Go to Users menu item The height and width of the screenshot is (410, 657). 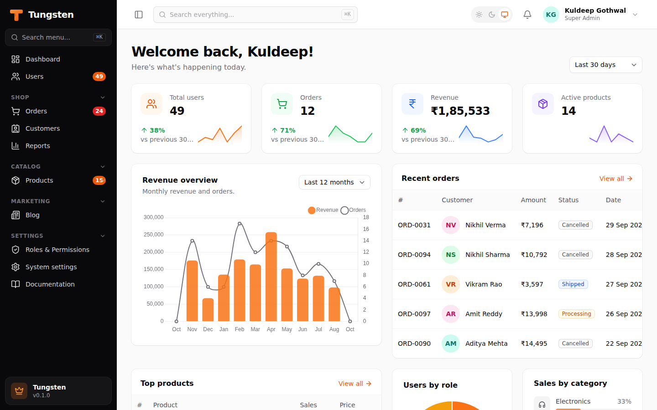[58, 77]
